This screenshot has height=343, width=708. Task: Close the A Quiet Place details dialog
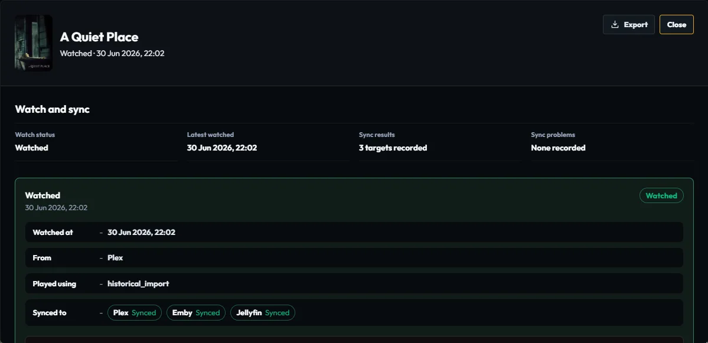click(676, 24)
